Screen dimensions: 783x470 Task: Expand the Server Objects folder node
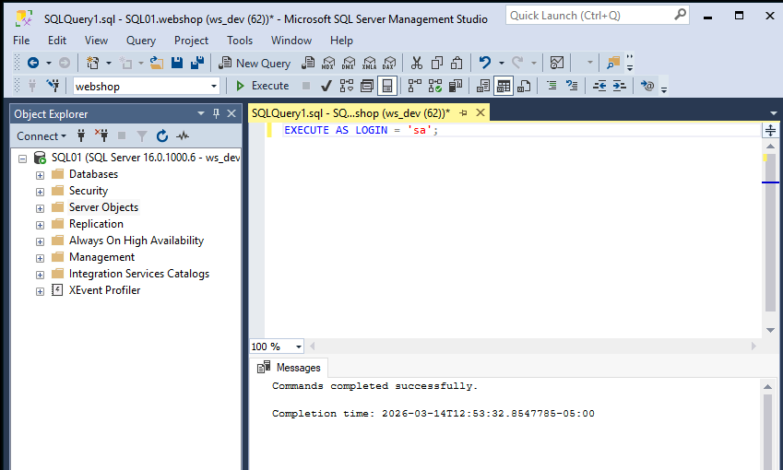(x=40, y=208)
